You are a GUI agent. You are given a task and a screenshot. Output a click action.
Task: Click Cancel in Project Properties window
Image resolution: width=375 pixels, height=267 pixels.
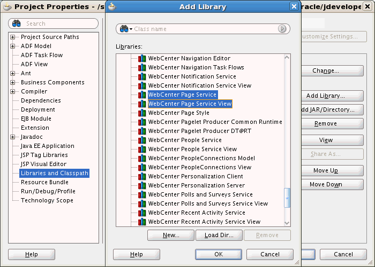coord(343,254)
